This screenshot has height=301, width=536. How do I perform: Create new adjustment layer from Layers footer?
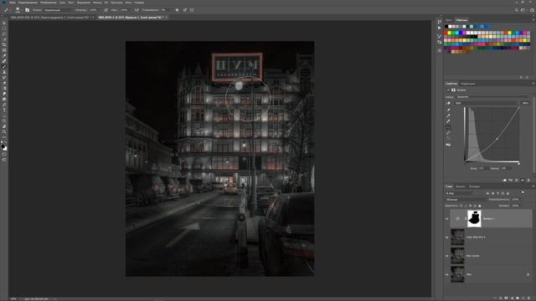[x=512, y=298]
